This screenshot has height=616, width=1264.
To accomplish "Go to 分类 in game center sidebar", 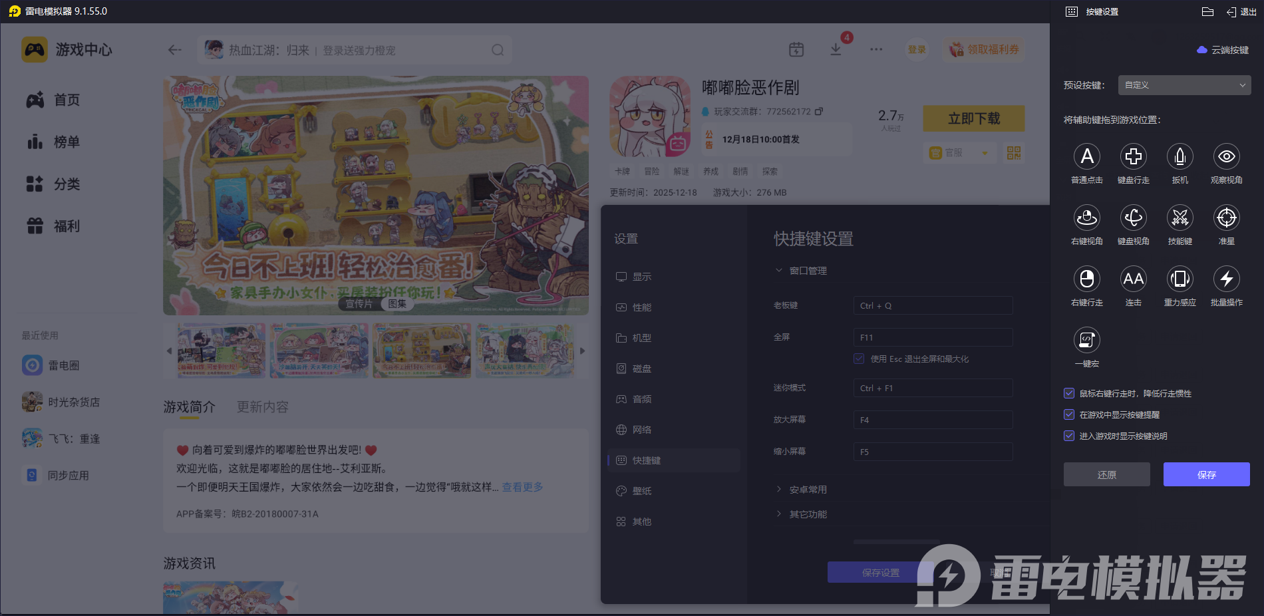I will 53,184.
